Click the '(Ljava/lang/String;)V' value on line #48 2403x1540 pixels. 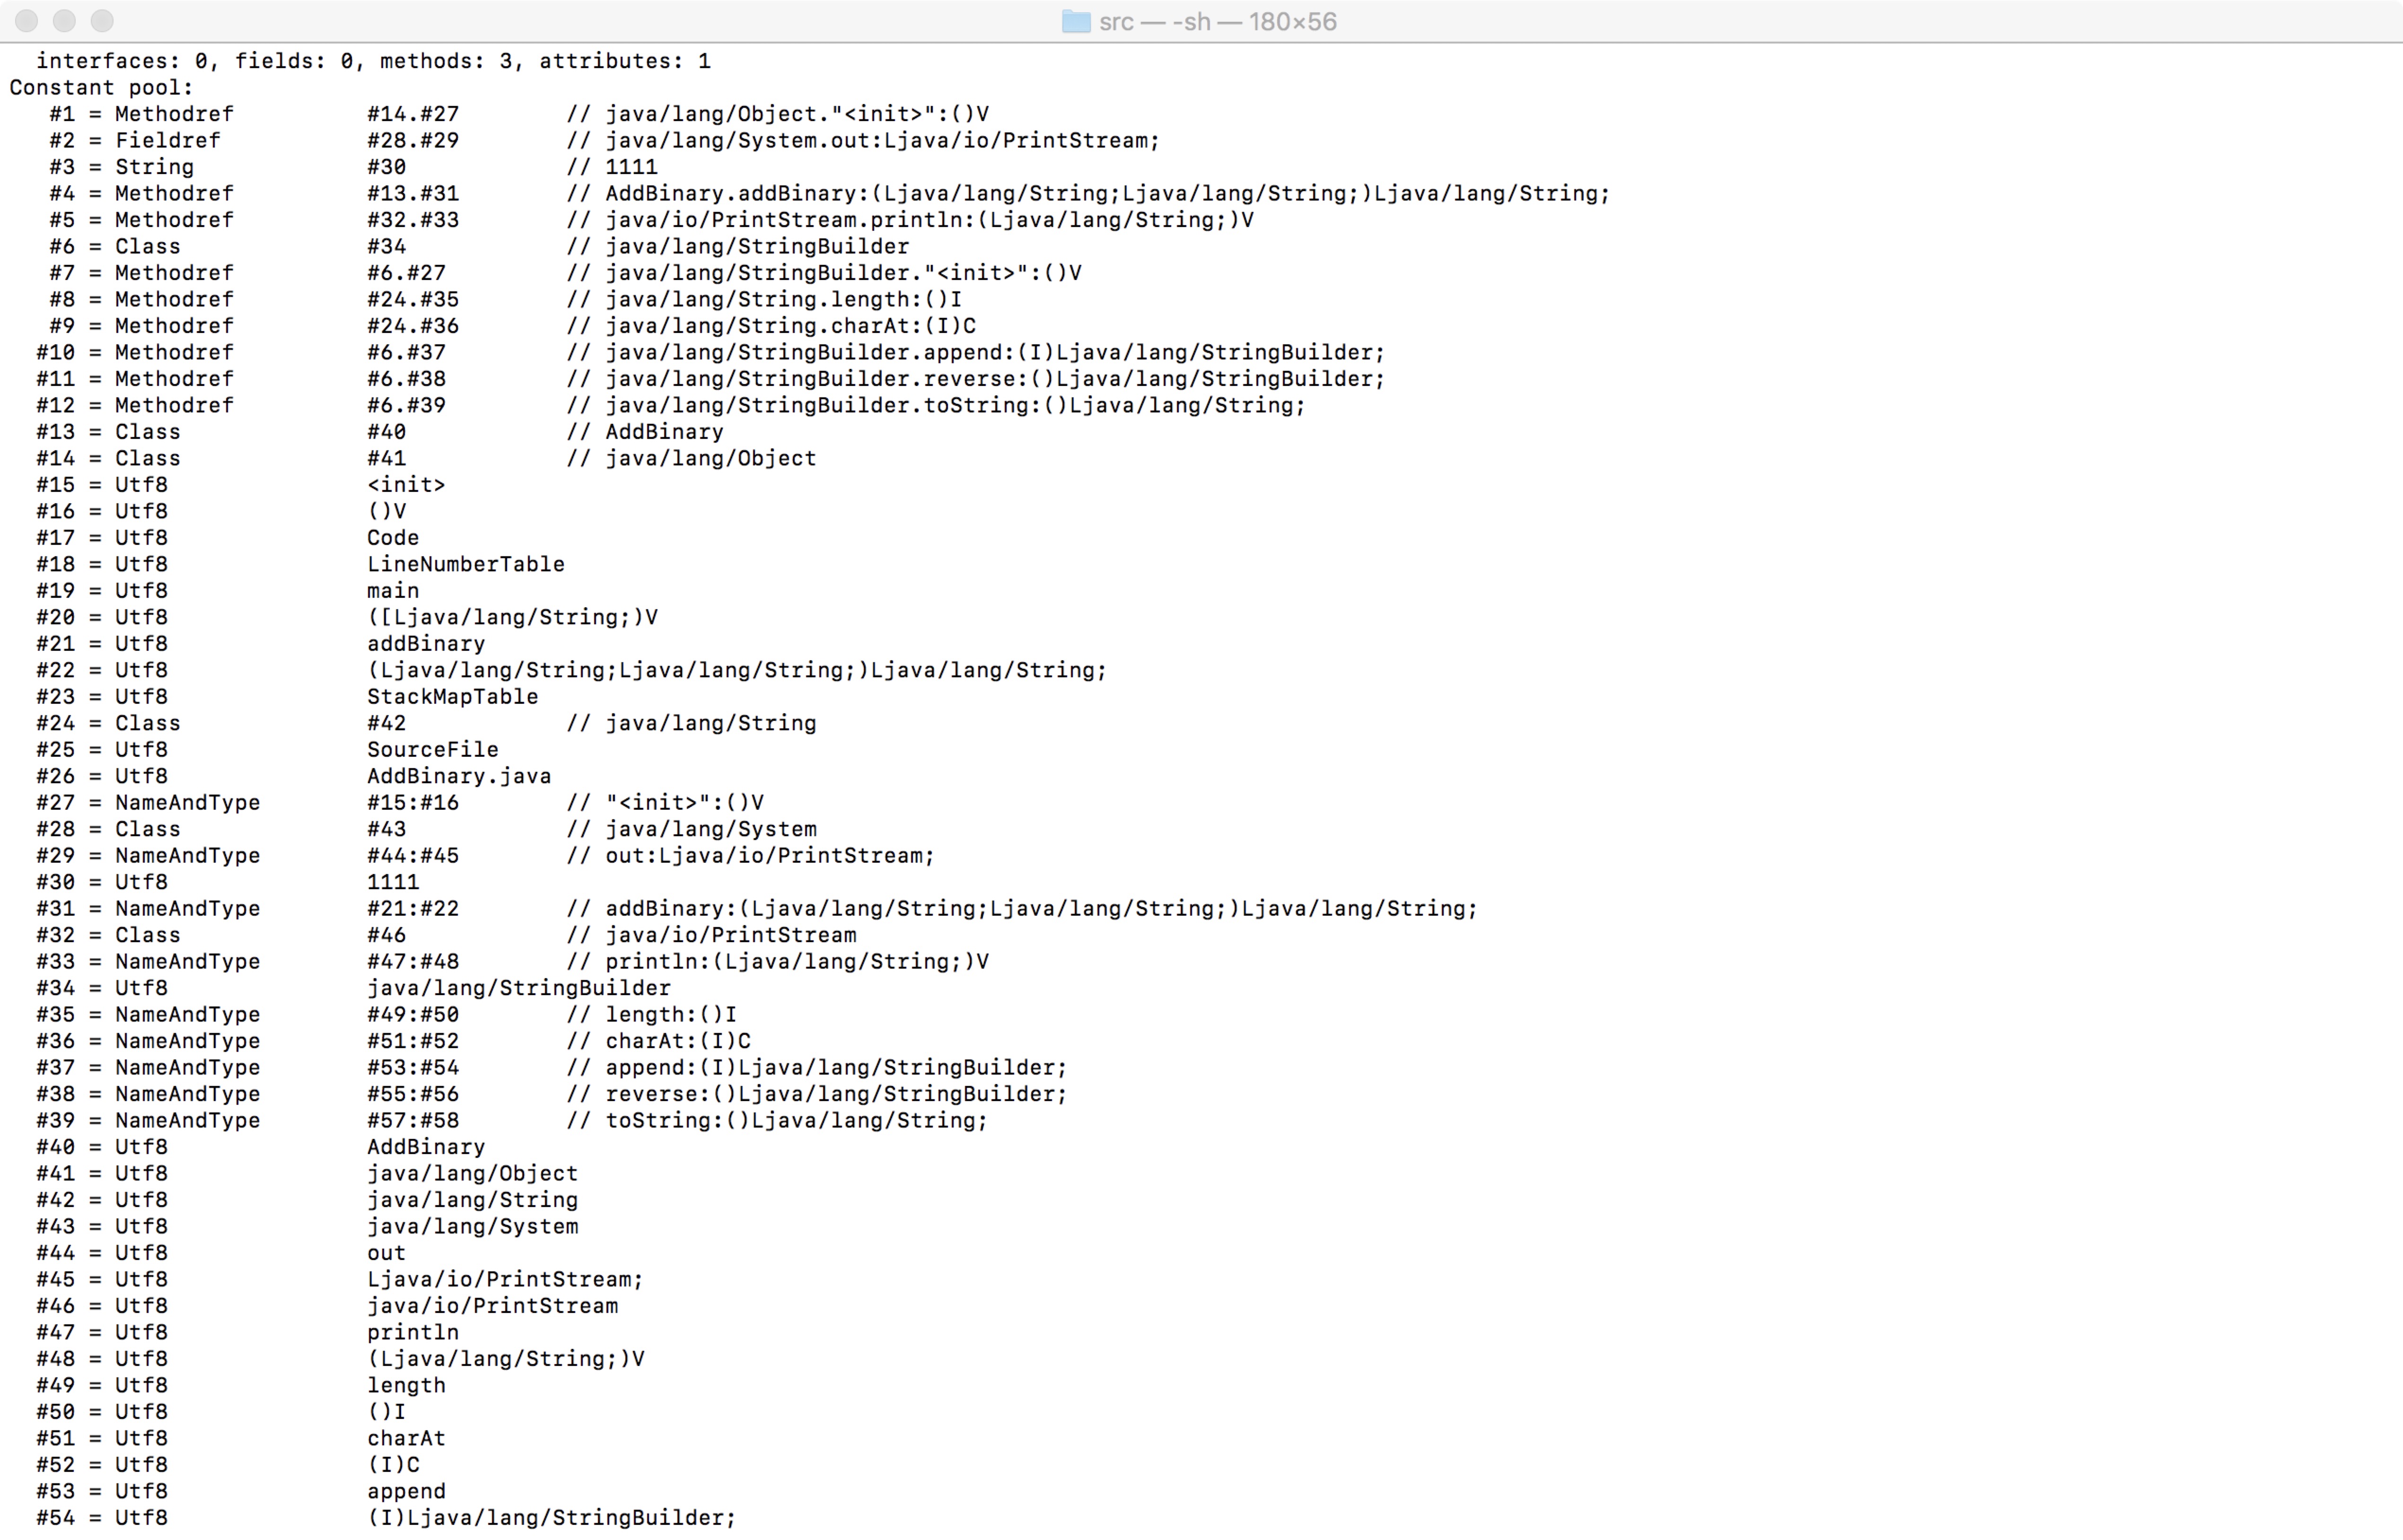[x=506, y=1360]
